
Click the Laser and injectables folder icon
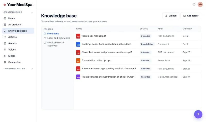tap(45, 38)
